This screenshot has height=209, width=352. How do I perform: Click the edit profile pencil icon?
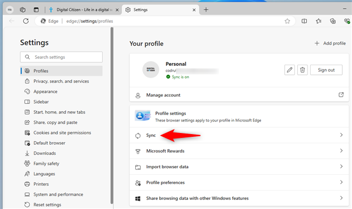(x=290, y=70)
